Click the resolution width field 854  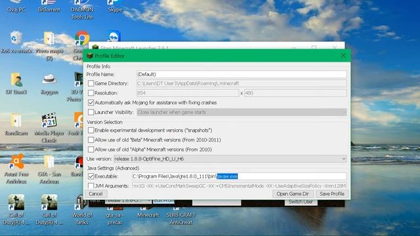tap(188, 93)
